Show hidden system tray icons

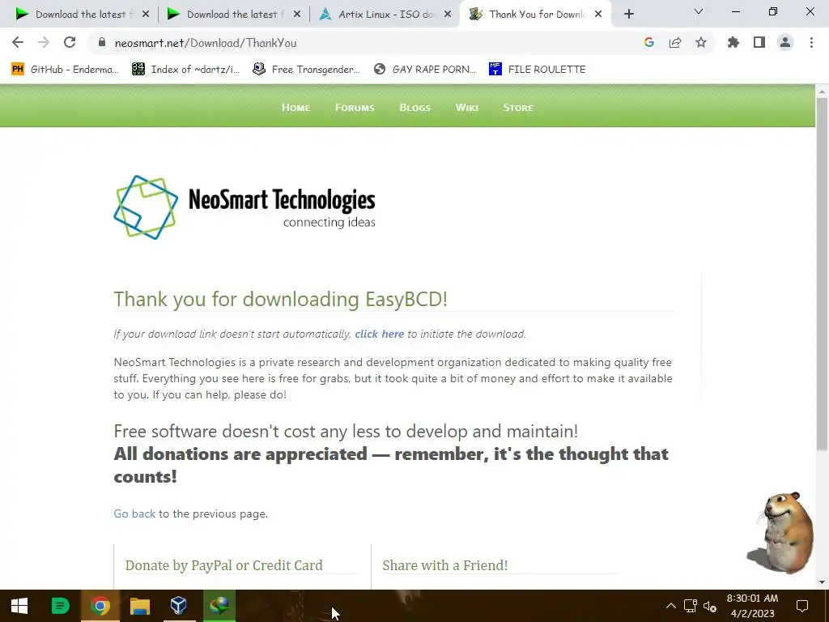(x=670, y=606)
